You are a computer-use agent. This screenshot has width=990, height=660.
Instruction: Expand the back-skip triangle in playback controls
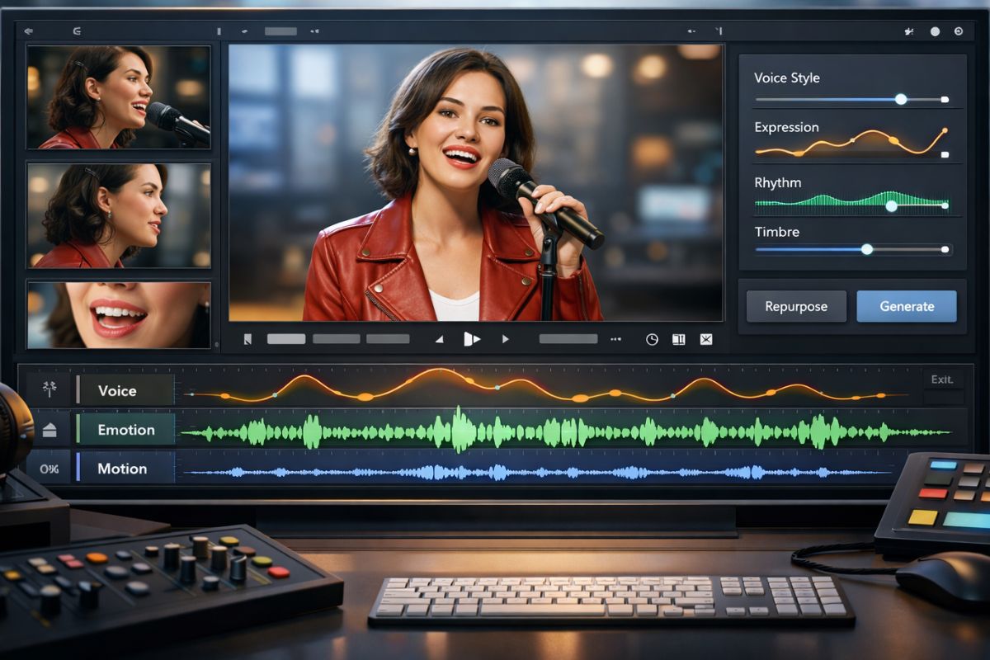click(438, 338)
